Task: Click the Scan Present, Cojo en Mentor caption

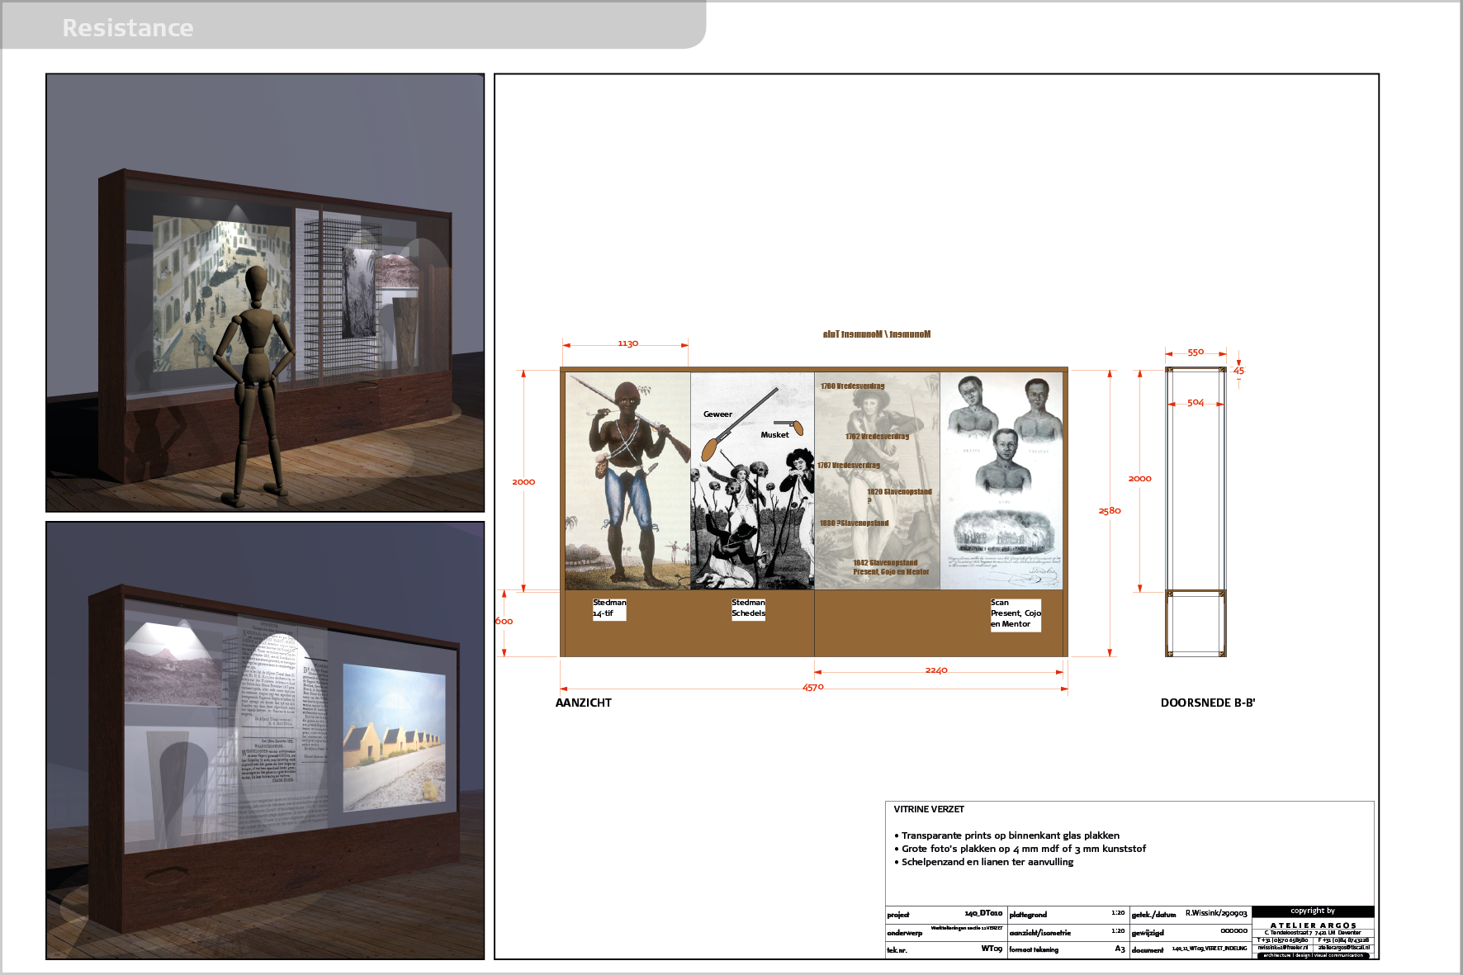Action: coord(1016,614)
